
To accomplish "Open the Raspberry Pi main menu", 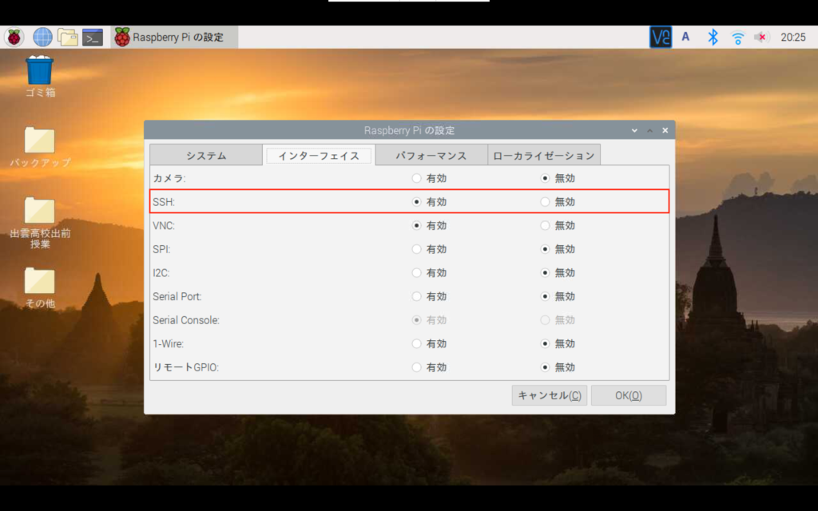I will pyautogui.click(x=14, y=37).
